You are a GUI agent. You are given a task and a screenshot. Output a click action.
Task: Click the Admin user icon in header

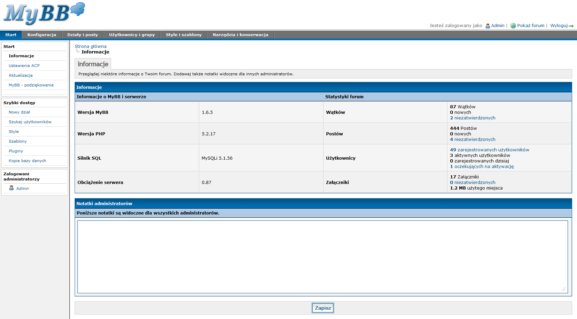point(487,26)
